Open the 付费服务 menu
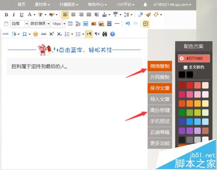 [69, 4]
